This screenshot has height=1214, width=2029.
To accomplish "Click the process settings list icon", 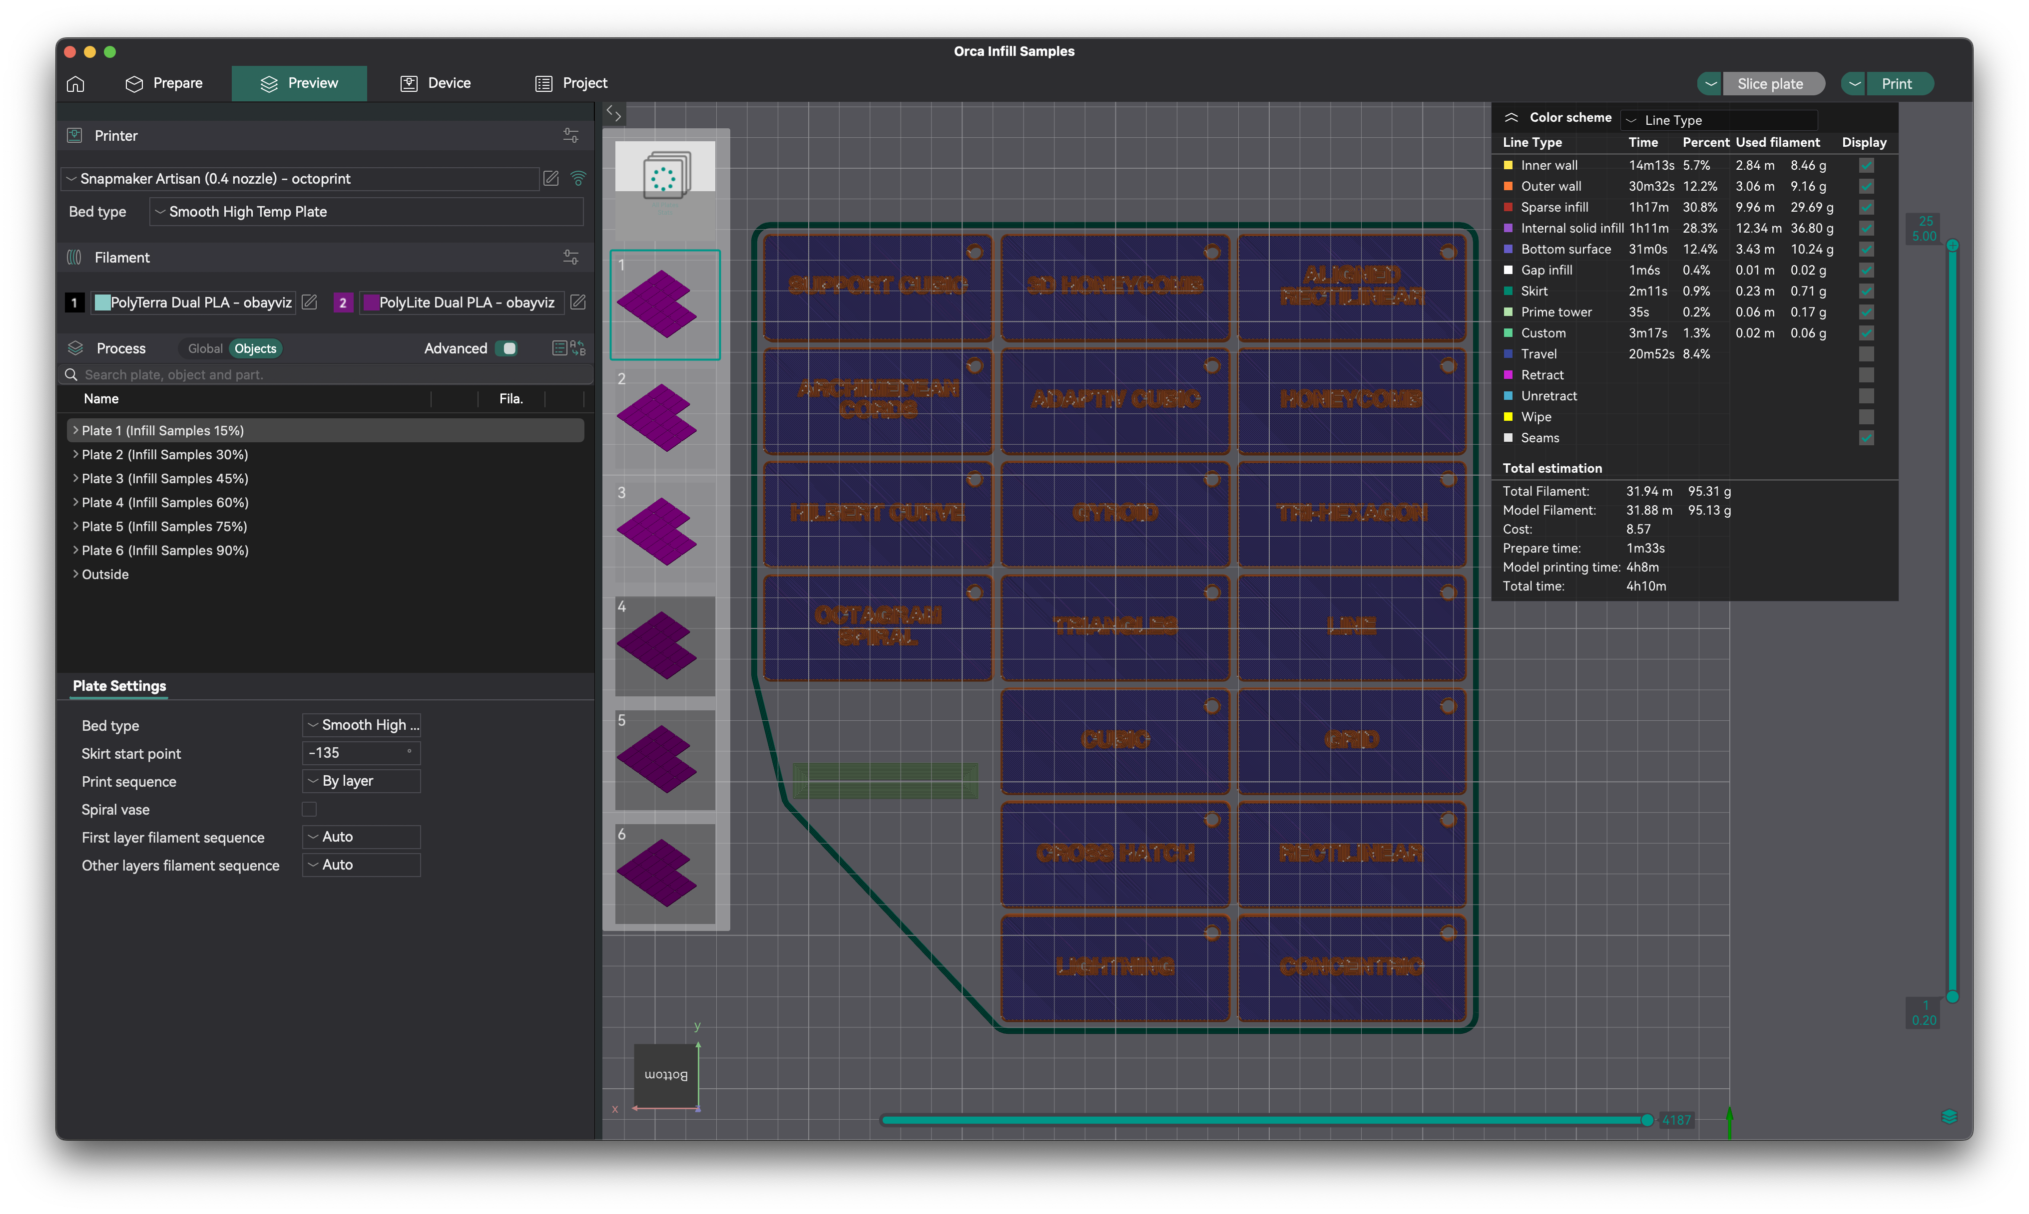I will [559, 348].
